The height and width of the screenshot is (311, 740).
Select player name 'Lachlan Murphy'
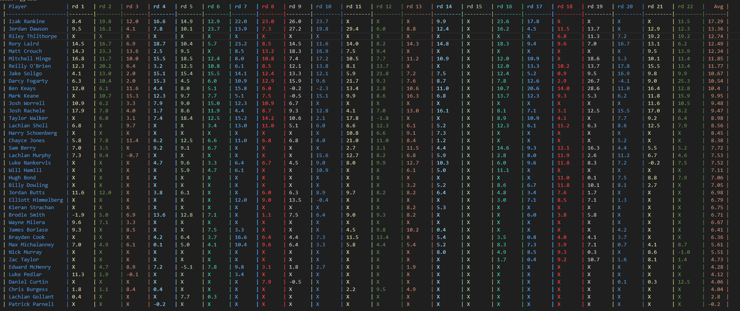coord(30,155)
